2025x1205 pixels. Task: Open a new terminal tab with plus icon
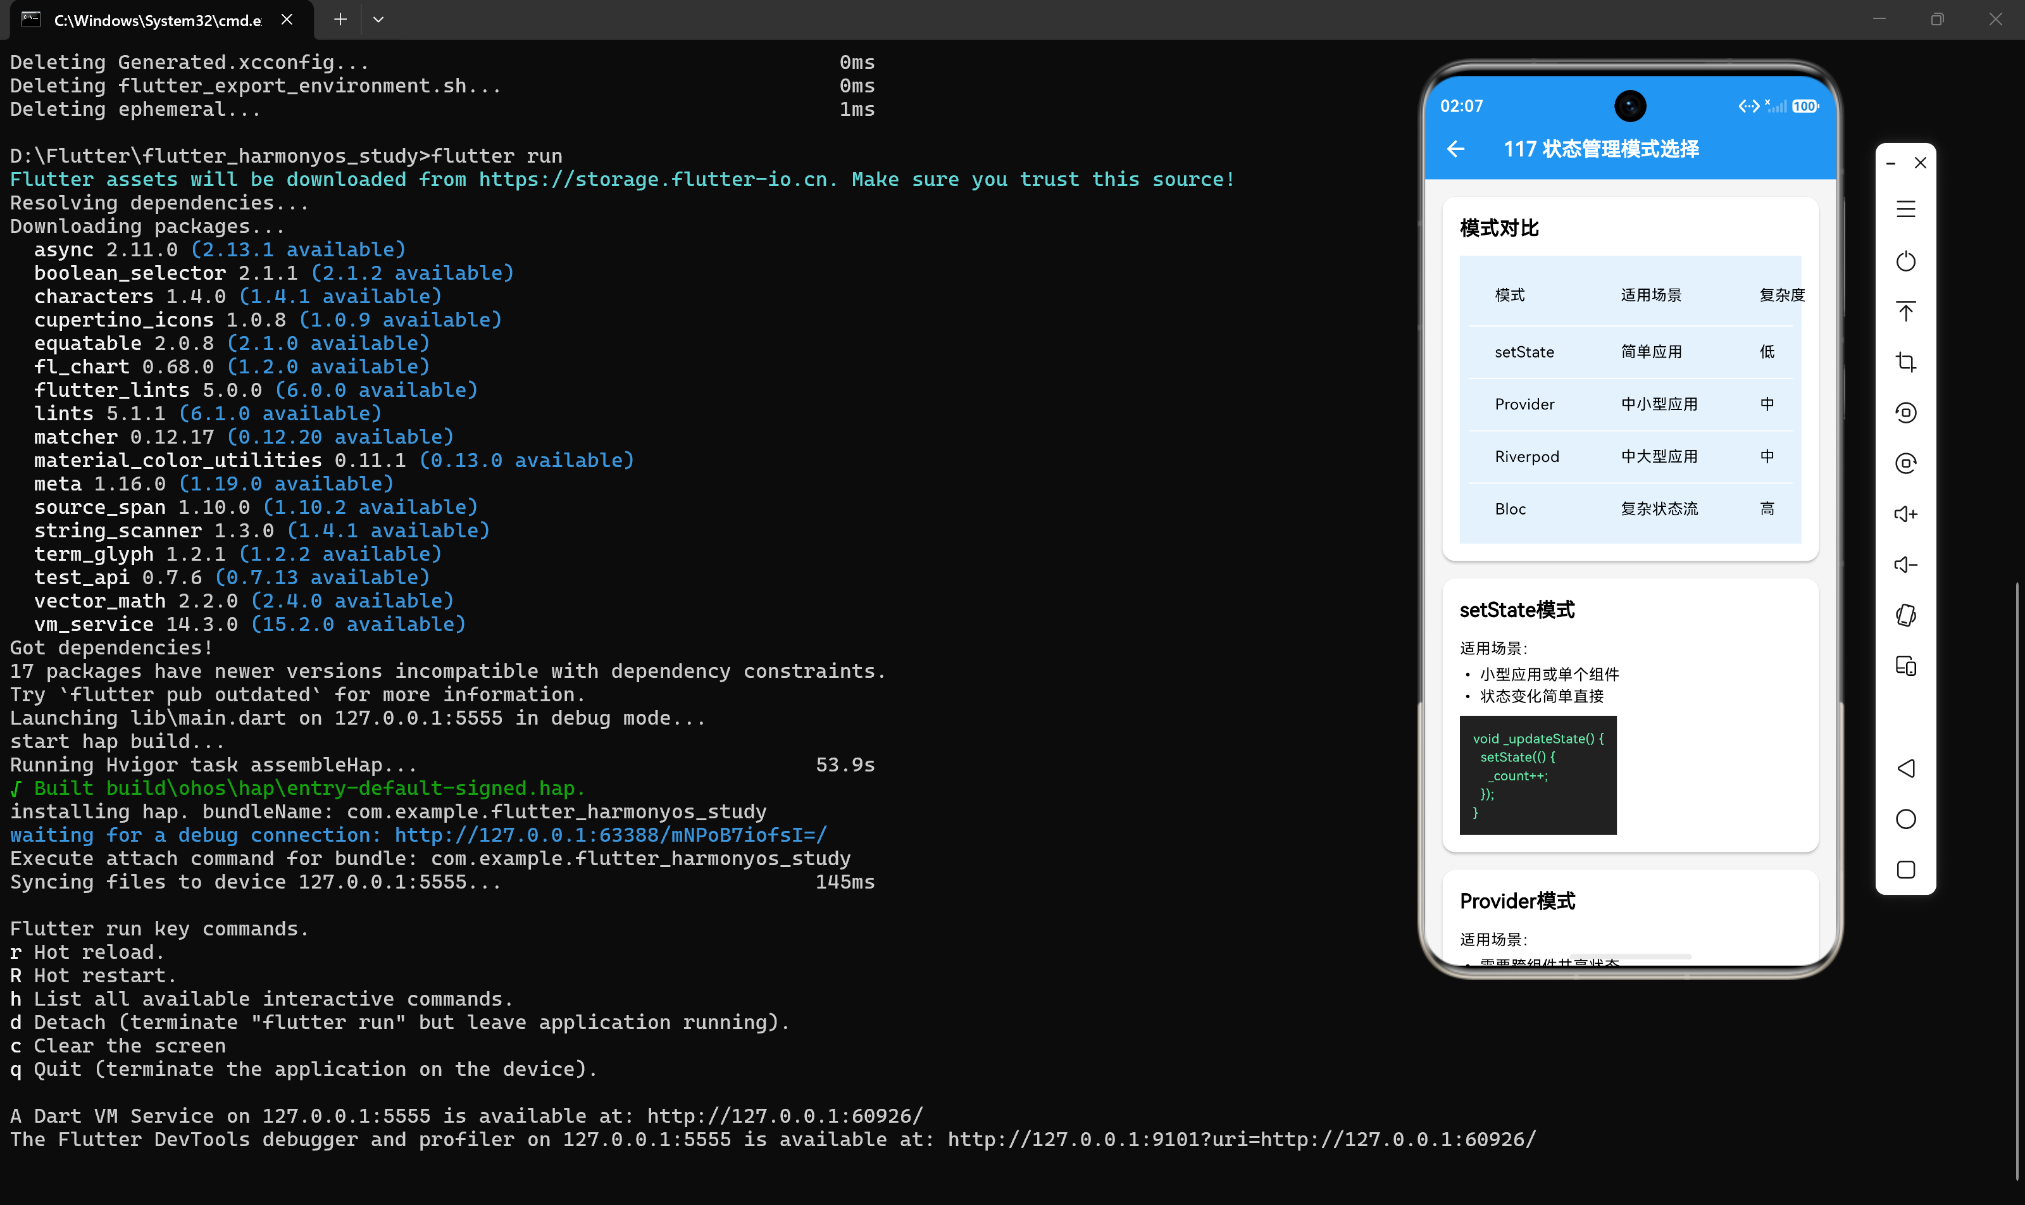(x=340, y=20)
